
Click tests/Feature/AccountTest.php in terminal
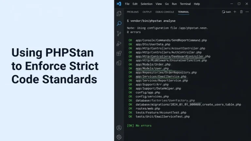point(161,112)
